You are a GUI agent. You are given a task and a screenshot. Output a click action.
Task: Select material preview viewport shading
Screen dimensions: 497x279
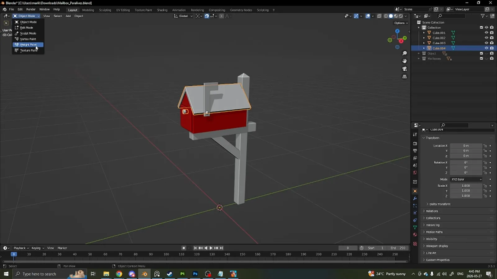(x=396, y=16)
